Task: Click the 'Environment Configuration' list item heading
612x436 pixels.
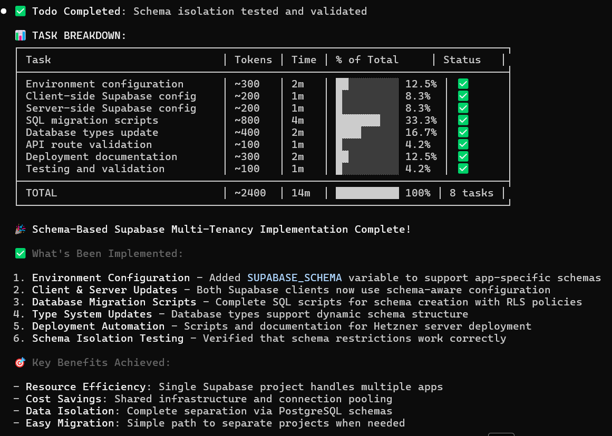Action: click(x=111, y=278)
